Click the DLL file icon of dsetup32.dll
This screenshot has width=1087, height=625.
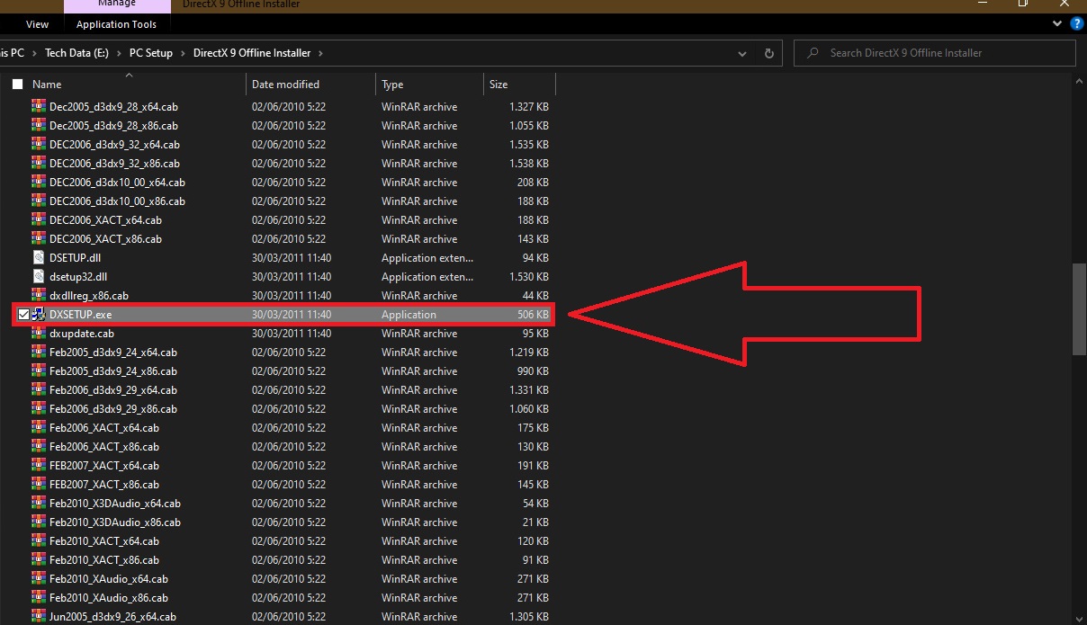pos(39,276)
